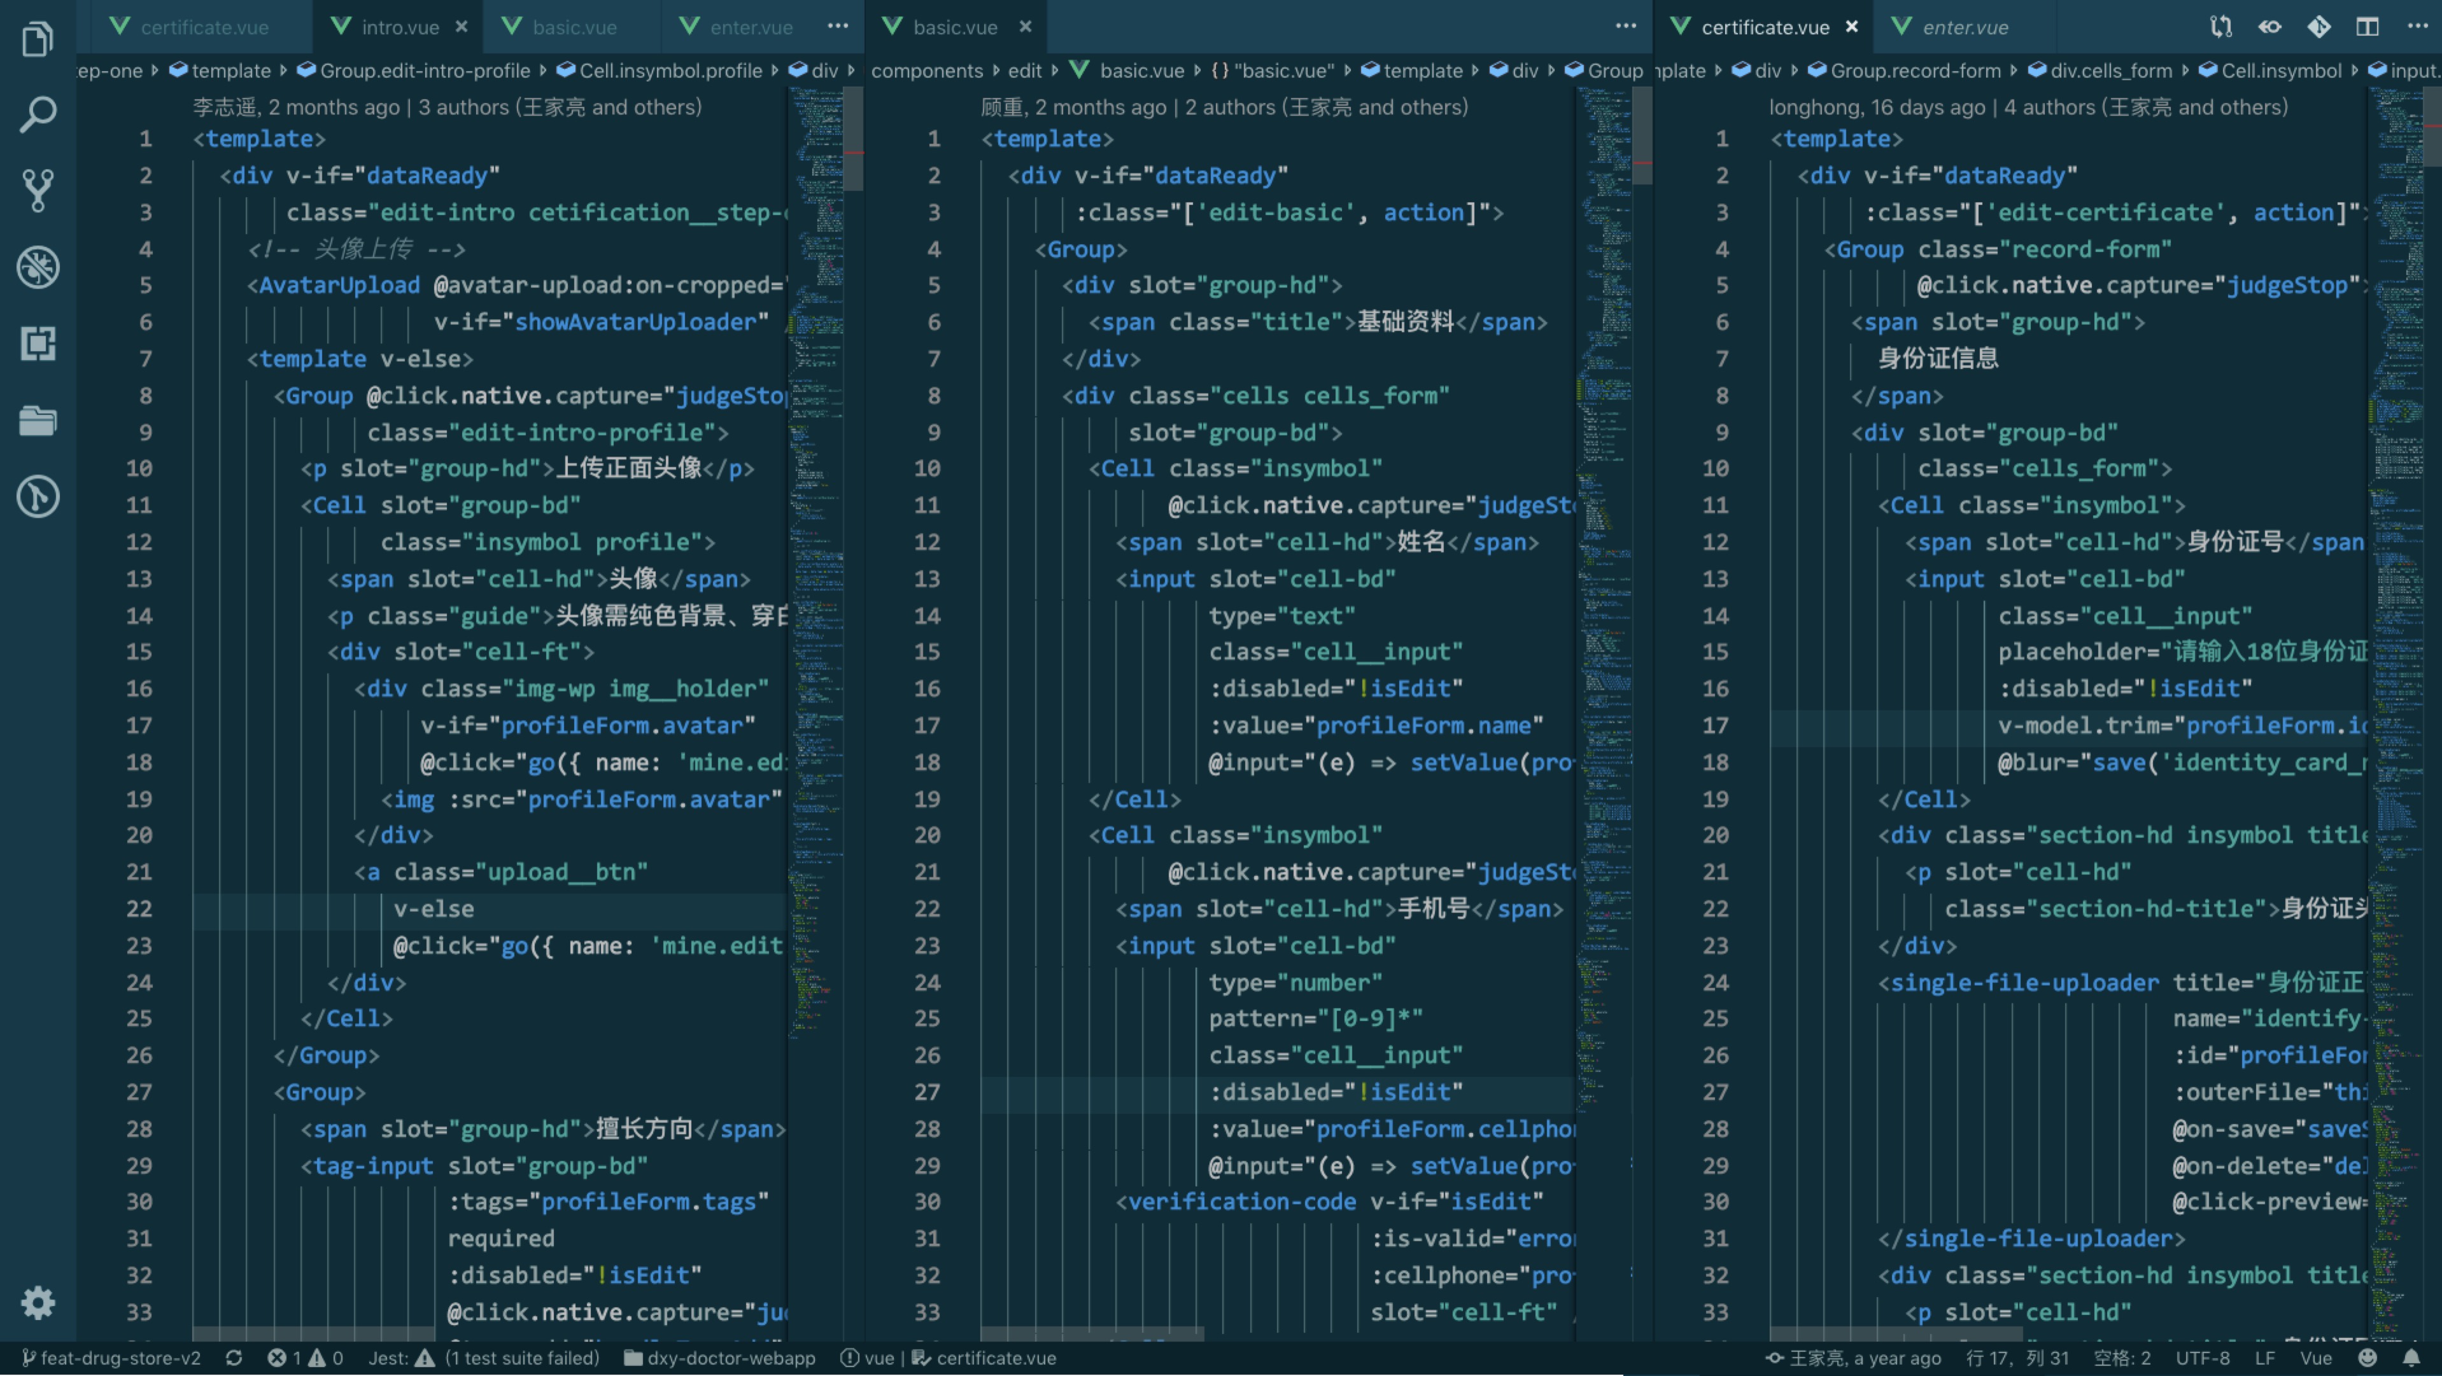Switch to the intro.vue tab

point(399,27)
